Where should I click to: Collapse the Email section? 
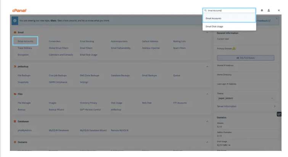[207, 32]
